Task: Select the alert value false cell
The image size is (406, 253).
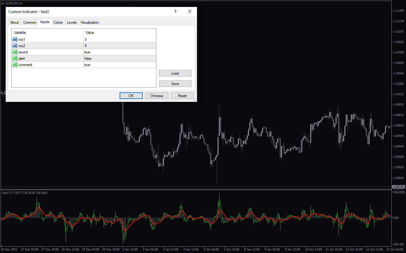Action: pyautogui.click(x=120, y=59)
